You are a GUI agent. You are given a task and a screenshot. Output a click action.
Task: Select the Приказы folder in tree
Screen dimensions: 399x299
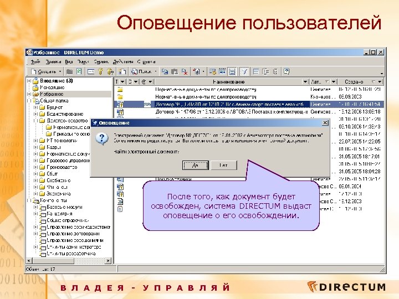tap(71, 134)
